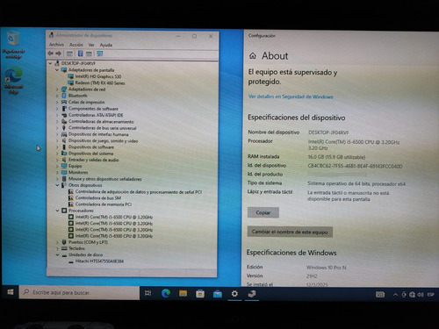The image size is (439, 329).
Task: Click the Home icon in the Configuración window
Action: pyautogui.click(x=253, y=55)
